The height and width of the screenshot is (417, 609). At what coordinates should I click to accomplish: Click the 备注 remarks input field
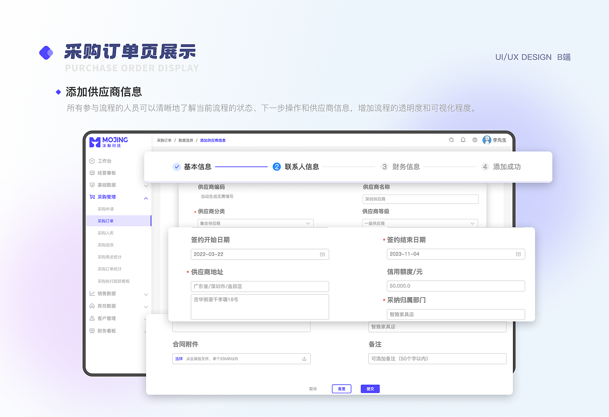[437, 359]
